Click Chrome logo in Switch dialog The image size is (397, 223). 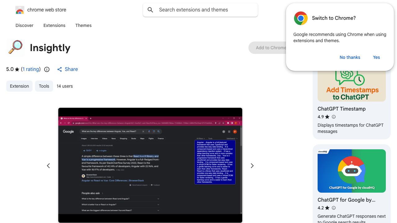point(301,18)
